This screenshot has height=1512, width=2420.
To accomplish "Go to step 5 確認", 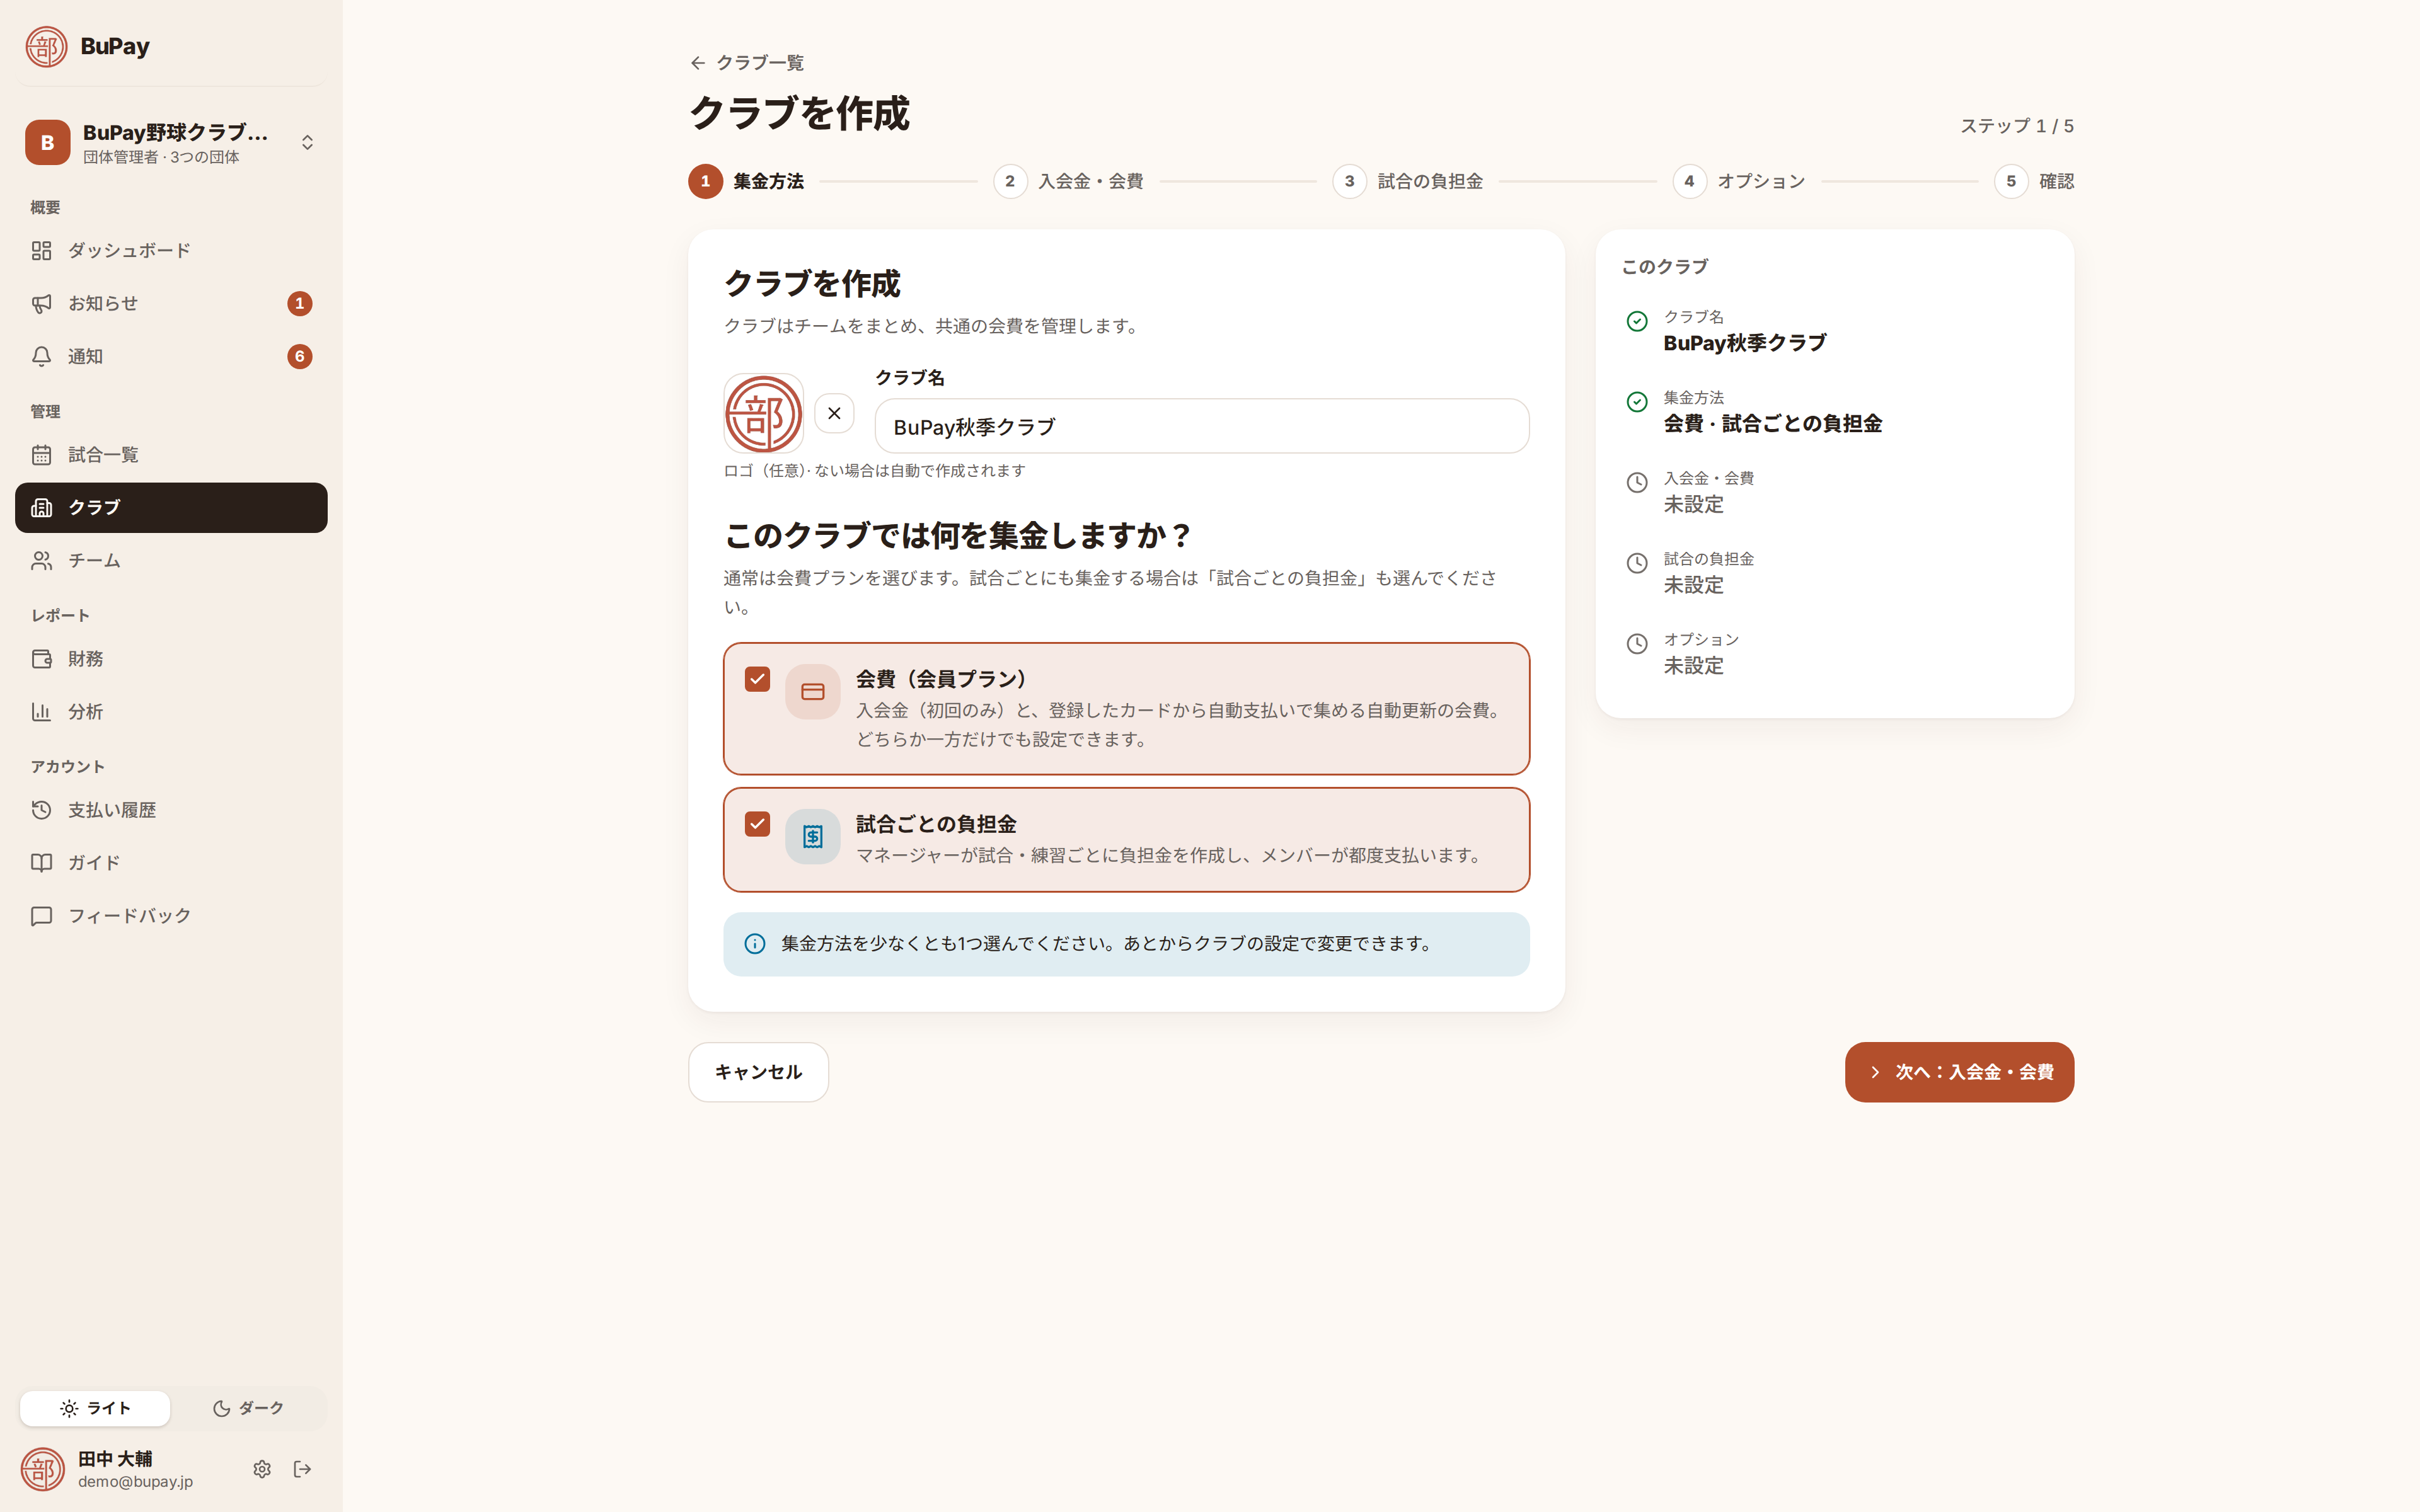I will click(2034, 181).
